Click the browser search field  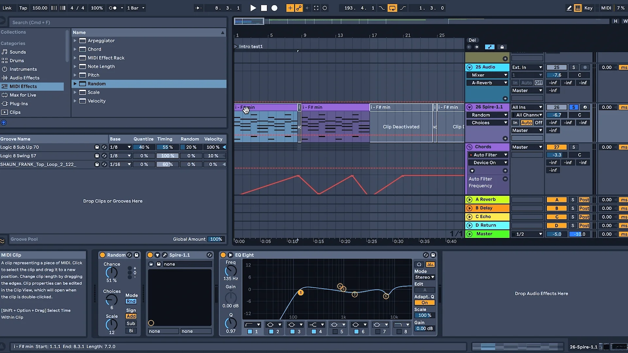pyautogui.click(x=118, y=23)
